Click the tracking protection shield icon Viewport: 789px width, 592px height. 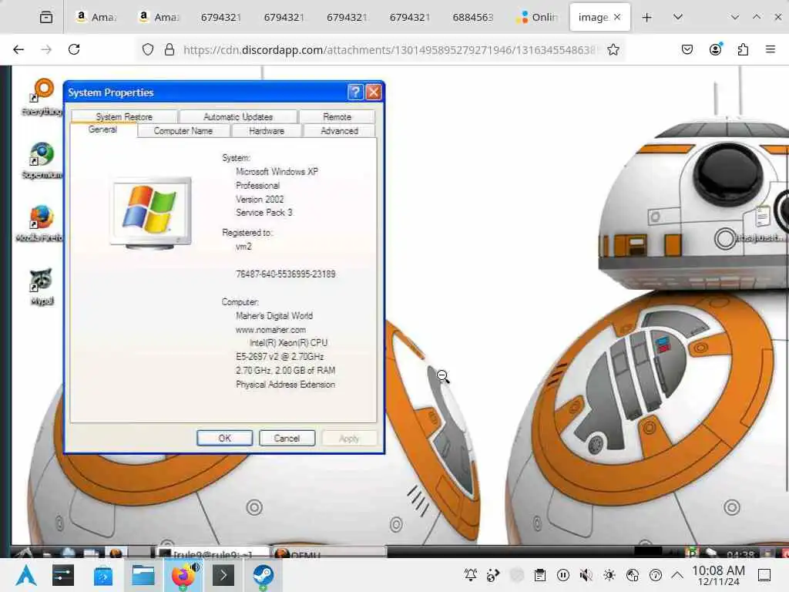[147, 49]
